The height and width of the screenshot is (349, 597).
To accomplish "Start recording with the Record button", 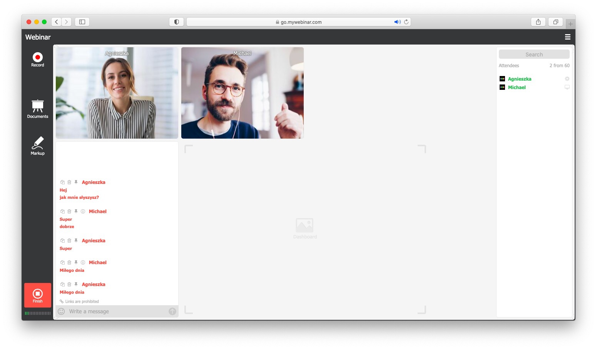I will click(x=37, y=59).
